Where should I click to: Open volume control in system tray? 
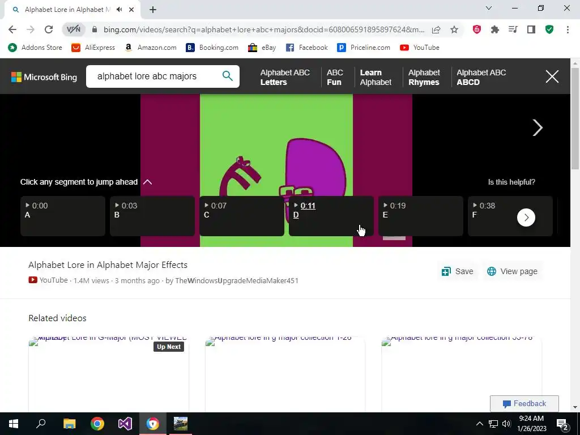point(506,424)
